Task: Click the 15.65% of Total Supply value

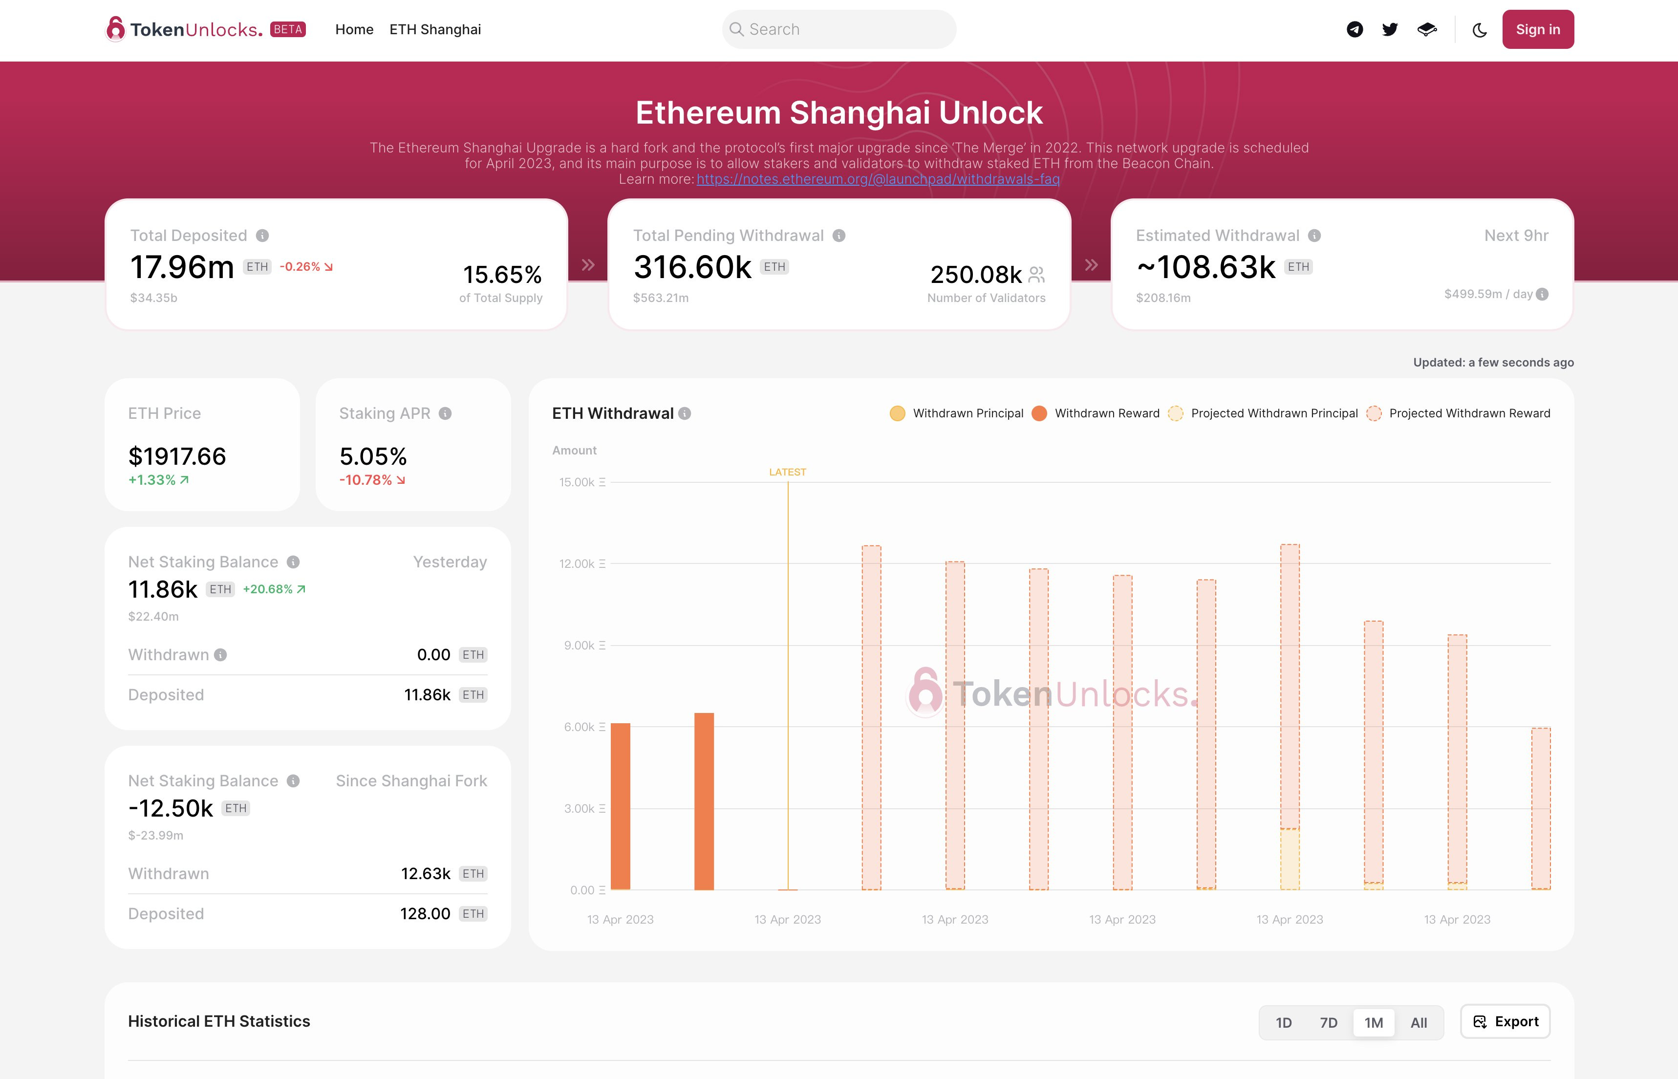Action: [x=502, y=274]
